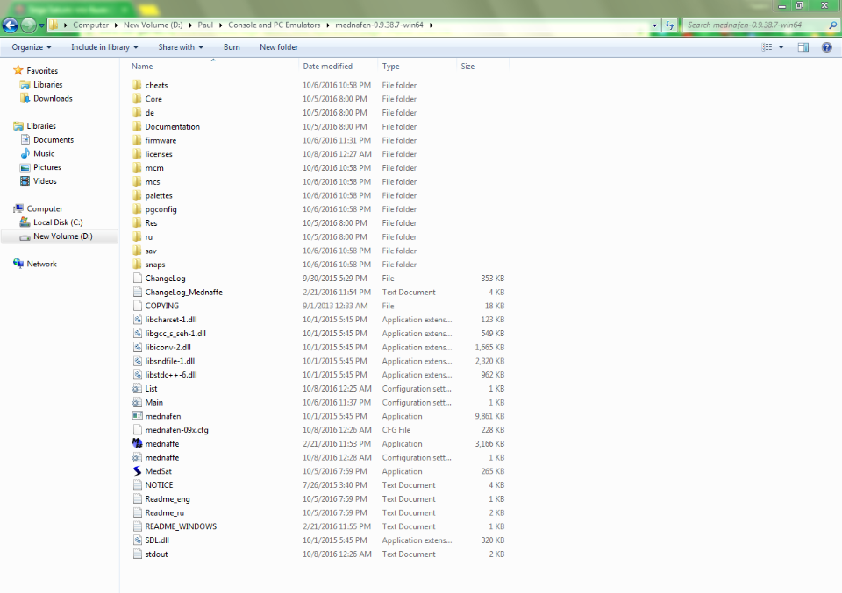Viewport: 842px width, 593px height.
Task: Open recent pages dropdown beside Forward arrow
Action: pos(41,25)
